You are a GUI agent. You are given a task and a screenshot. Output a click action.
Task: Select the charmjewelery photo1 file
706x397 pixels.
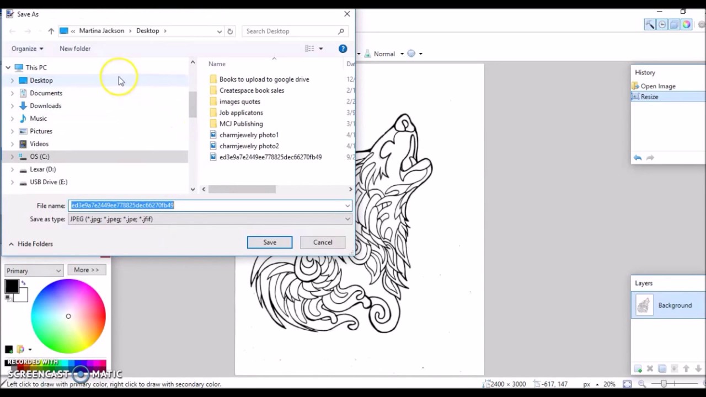click(249, 135)
